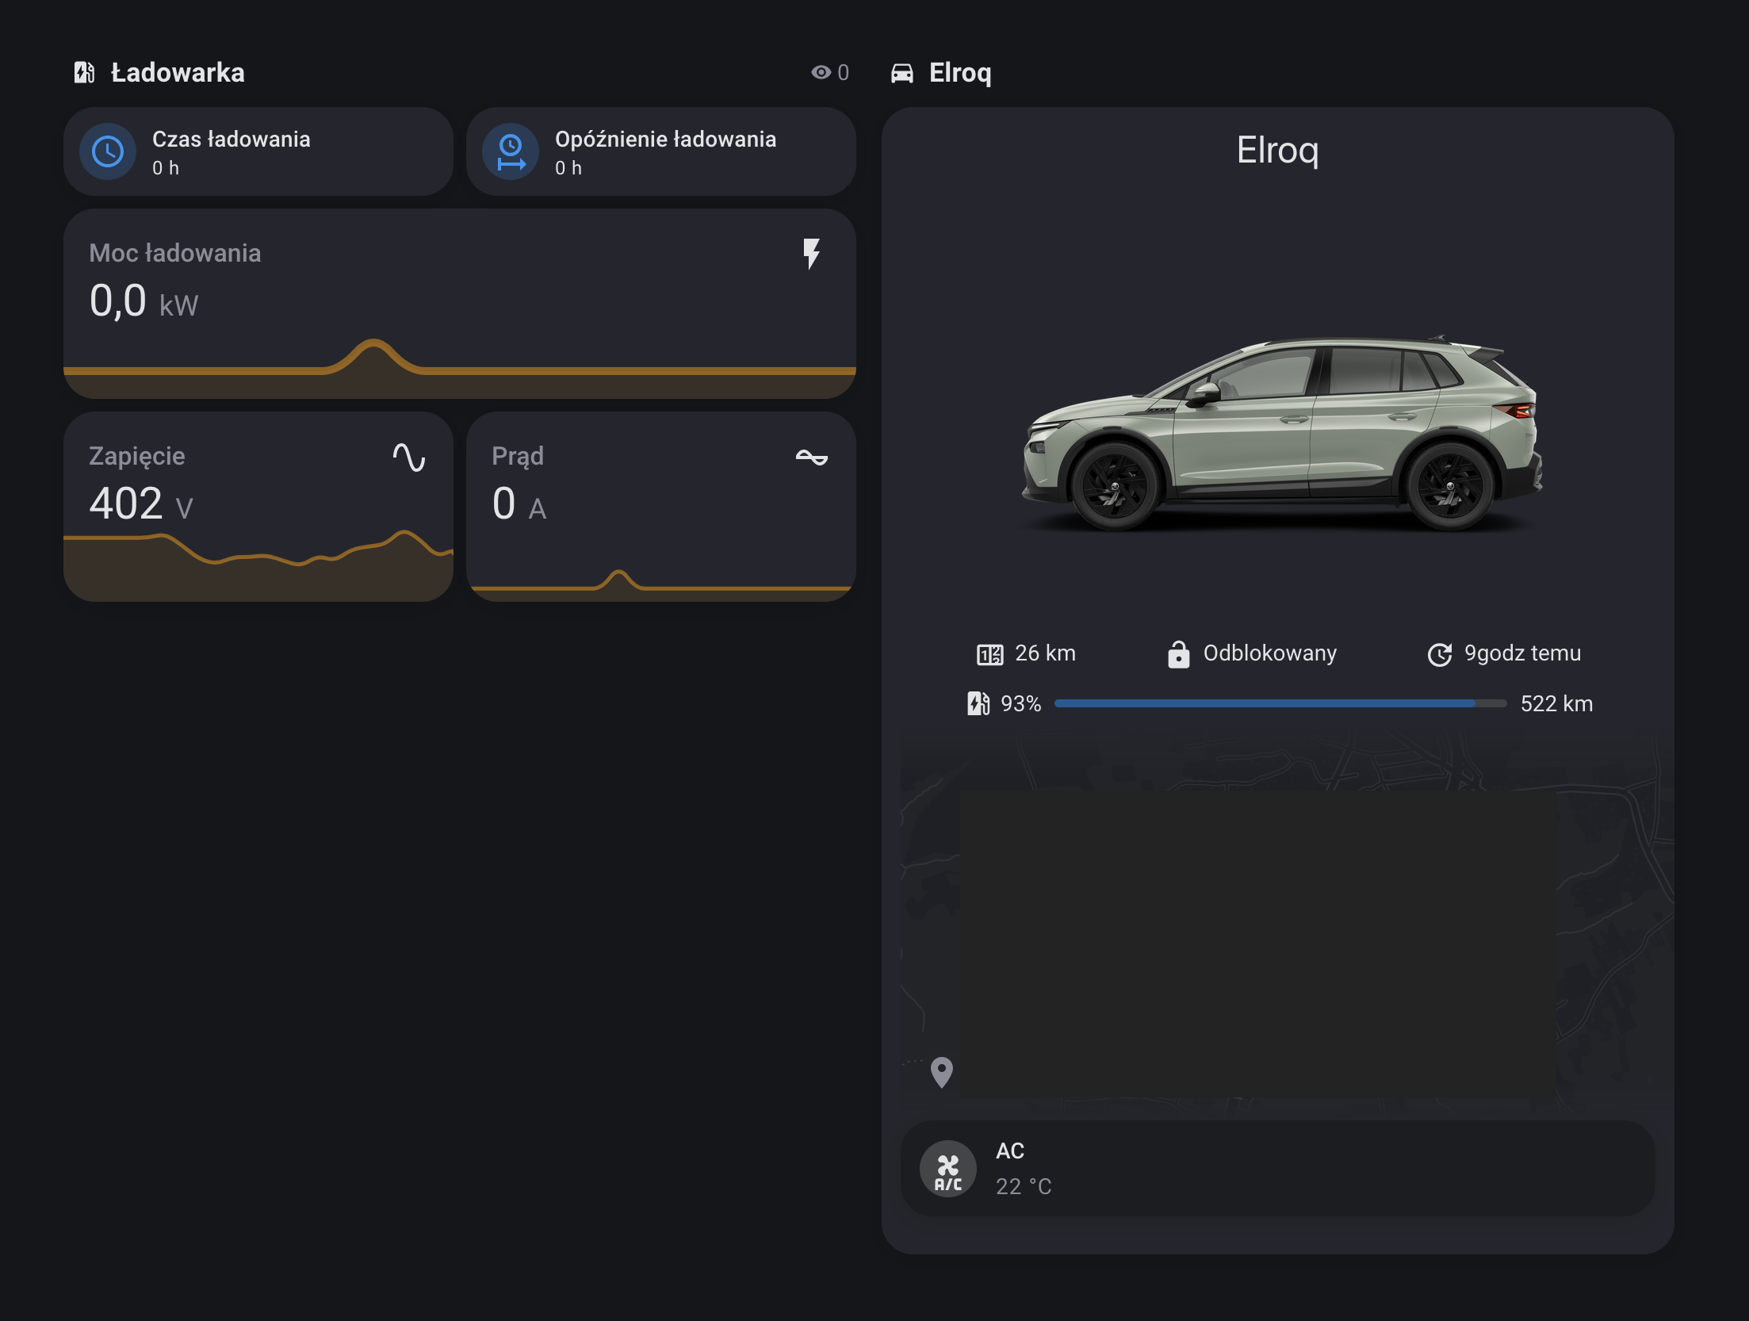Click the Elroq car image
The width and height of the screenshot is (1749, 1321).
(1281, 432)
